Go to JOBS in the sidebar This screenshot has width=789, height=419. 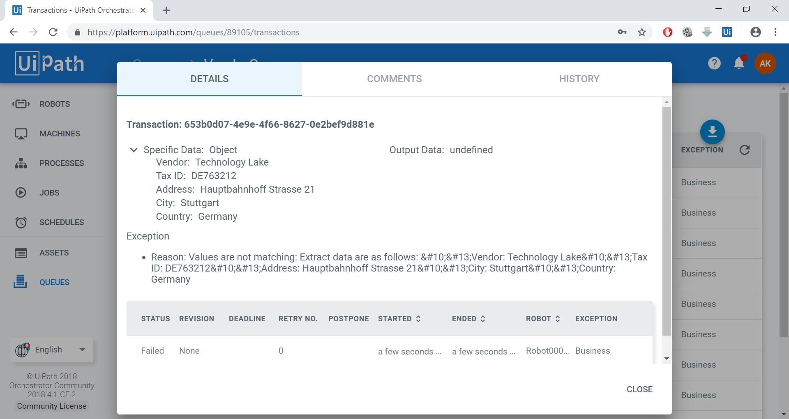(49, 193)
